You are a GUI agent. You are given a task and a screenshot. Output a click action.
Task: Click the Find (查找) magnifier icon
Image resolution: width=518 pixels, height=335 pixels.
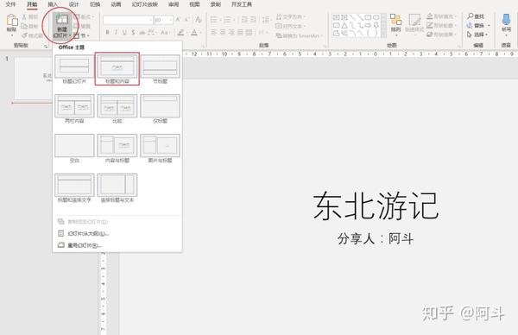tap(471, 16)
